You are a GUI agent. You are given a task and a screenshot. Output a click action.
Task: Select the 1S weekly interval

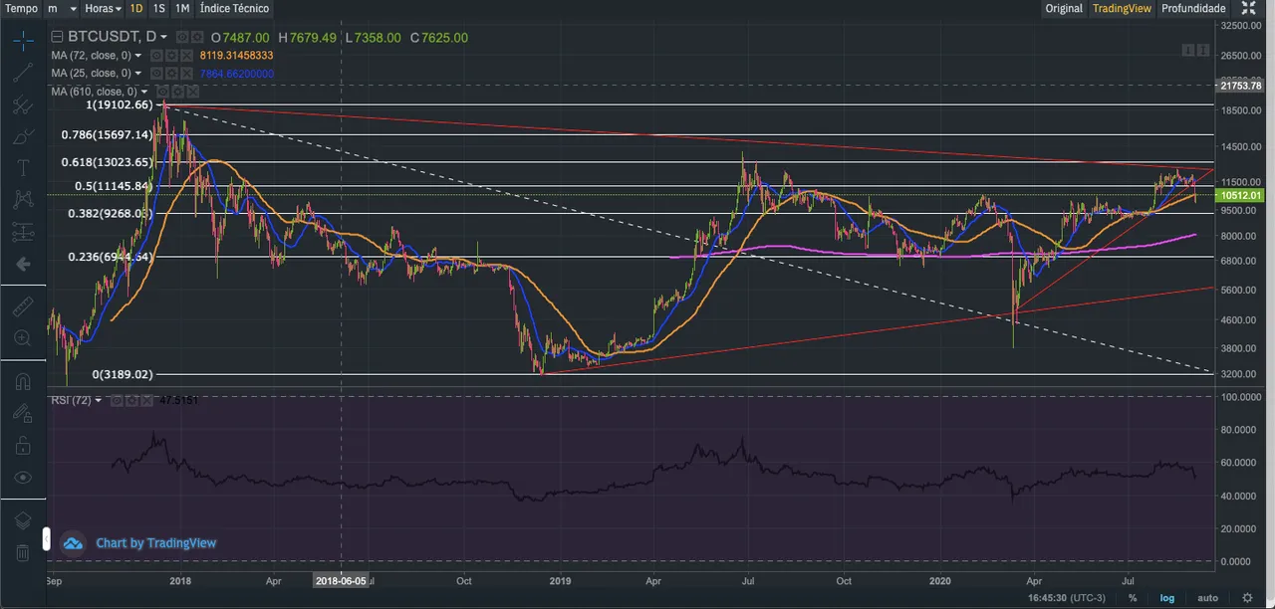[159, 8]
